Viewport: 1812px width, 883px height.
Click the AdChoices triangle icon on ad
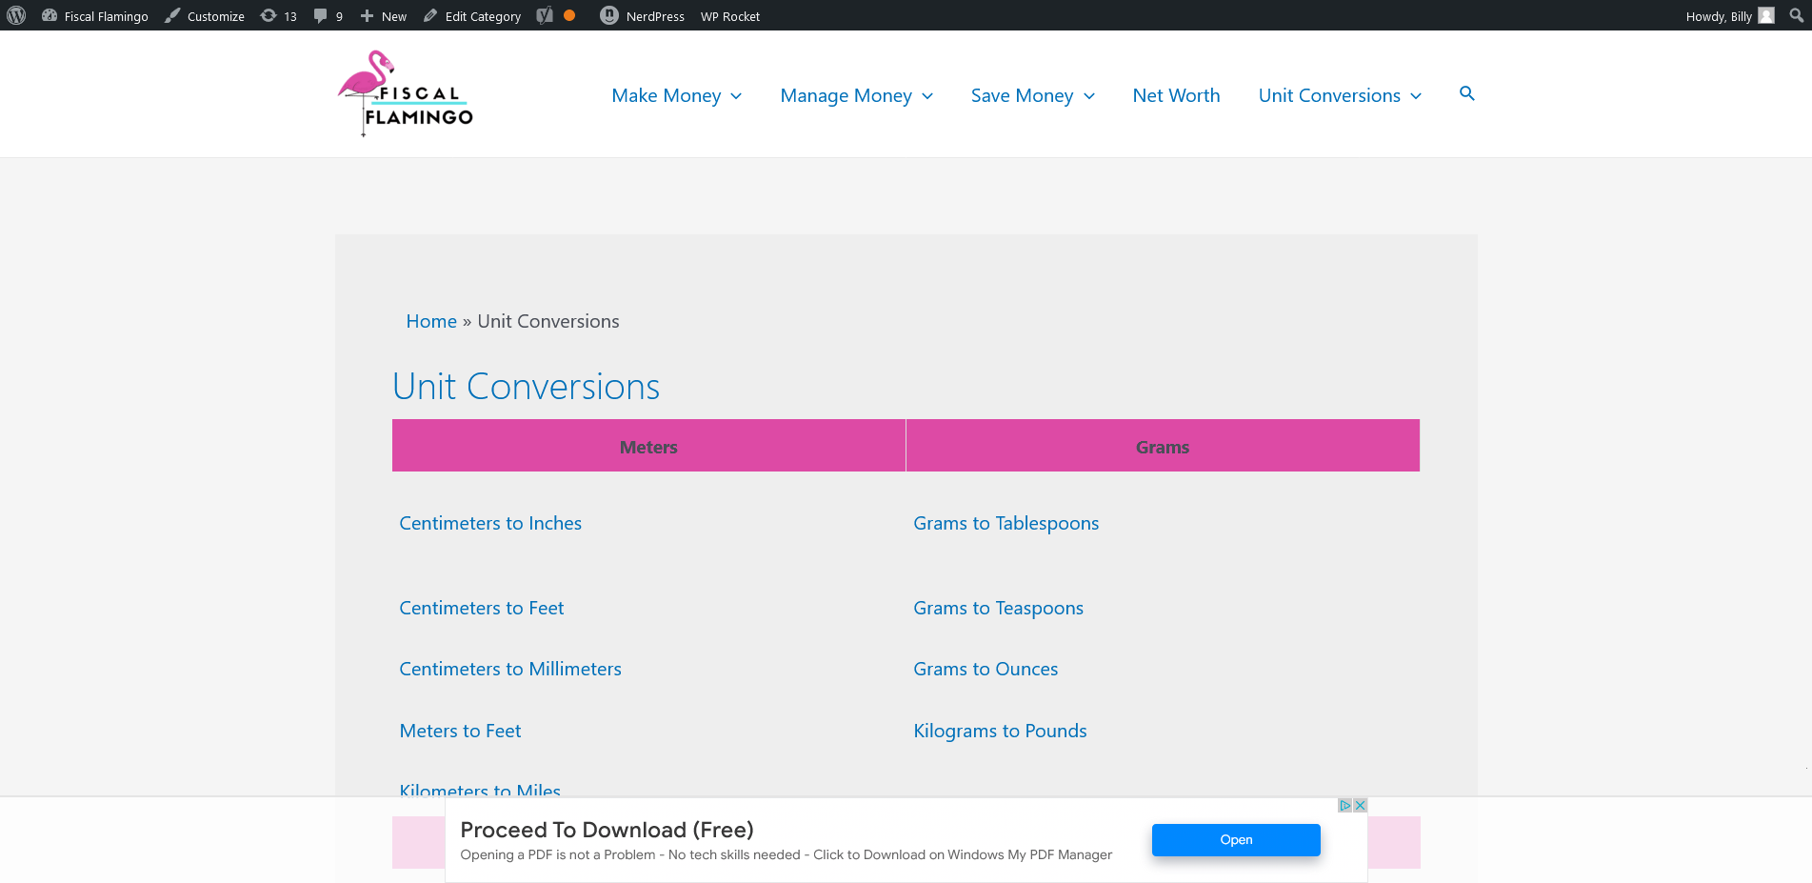coord(1345,805)
